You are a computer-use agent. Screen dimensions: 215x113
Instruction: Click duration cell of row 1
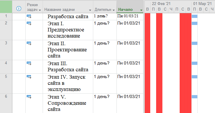click(x=105, y=16)
